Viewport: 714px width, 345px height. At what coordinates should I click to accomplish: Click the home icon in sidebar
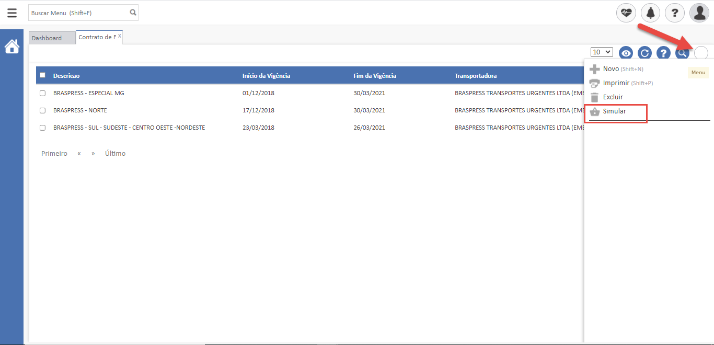click(x=12, y=47)
